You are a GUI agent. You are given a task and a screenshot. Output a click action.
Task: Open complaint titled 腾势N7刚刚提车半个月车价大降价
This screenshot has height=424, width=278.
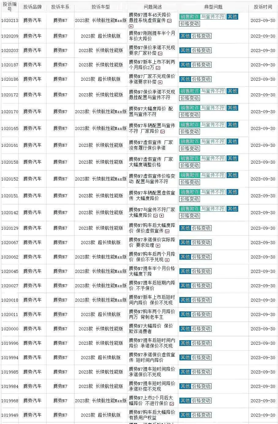tap(152, 36)
